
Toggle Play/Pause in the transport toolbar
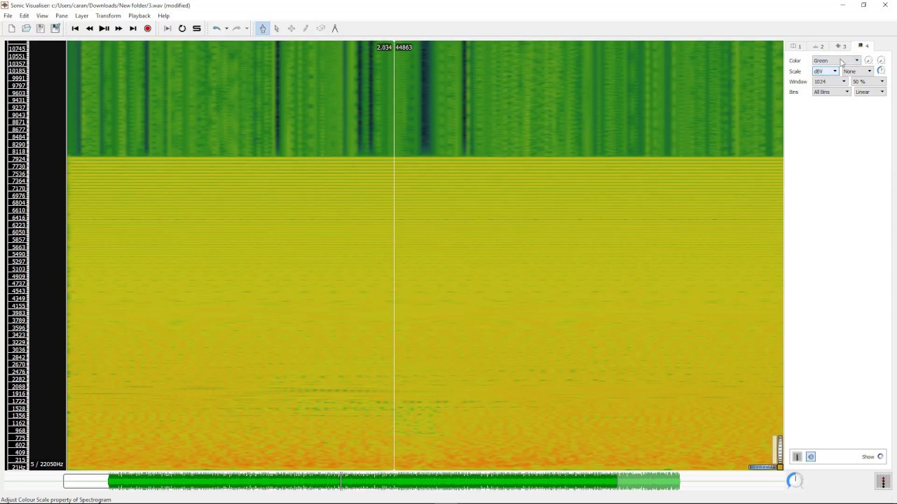(x=104, y=29)
